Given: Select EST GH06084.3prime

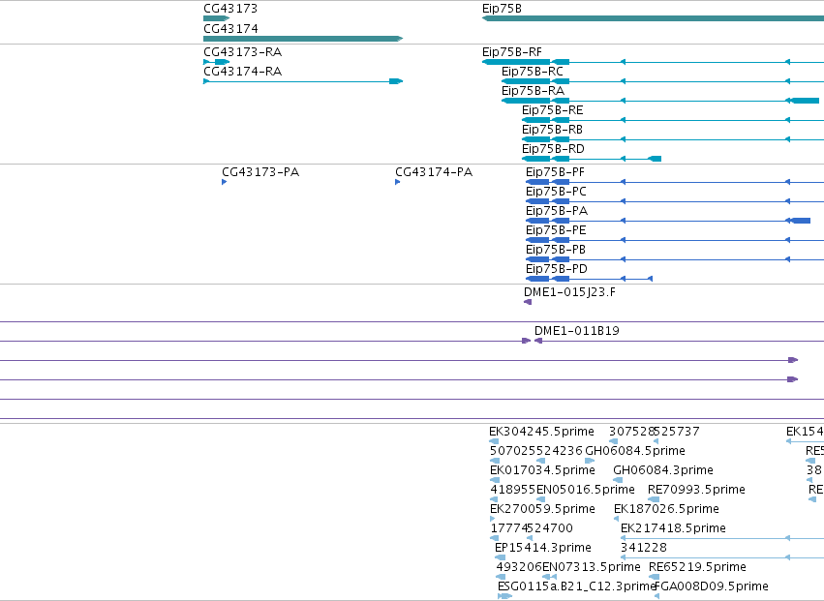Looking at the screenshot, I should click(663, 470).
